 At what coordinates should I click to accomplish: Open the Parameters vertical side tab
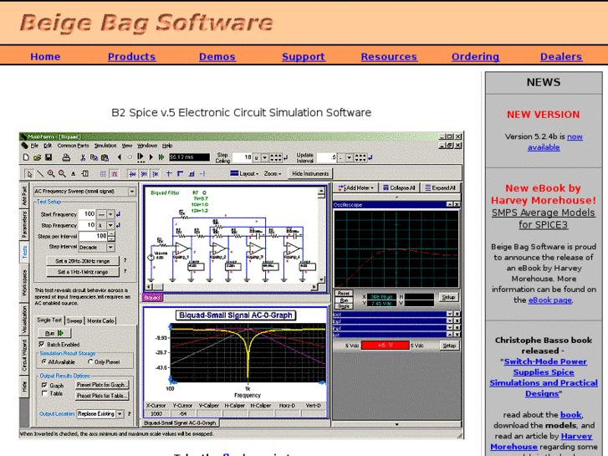click(24, 224)
